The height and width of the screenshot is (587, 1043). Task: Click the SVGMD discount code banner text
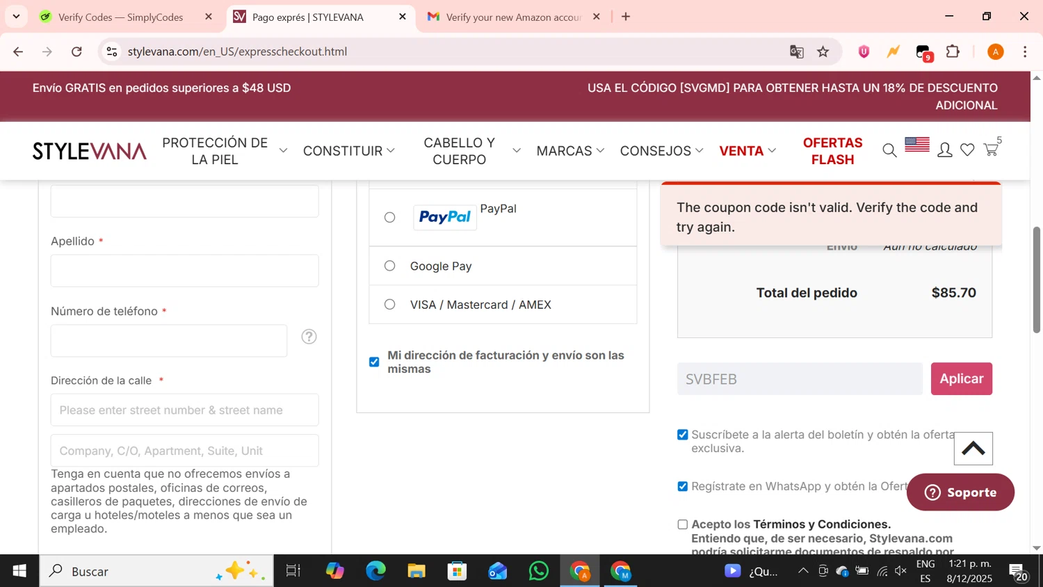[x=793, y=97]
